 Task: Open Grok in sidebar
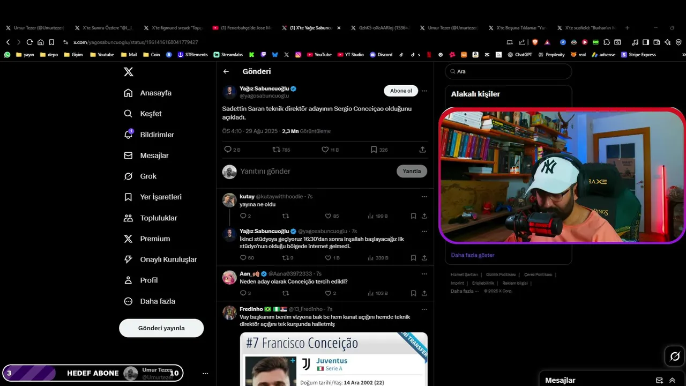(x=140, y=176)
